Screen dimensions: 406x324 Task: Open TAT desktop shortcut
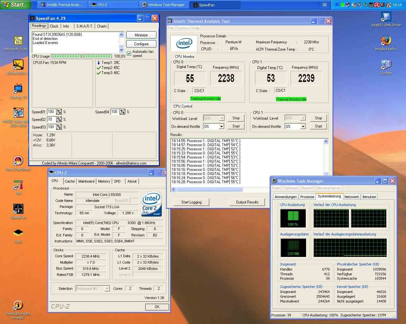(18, 185)
